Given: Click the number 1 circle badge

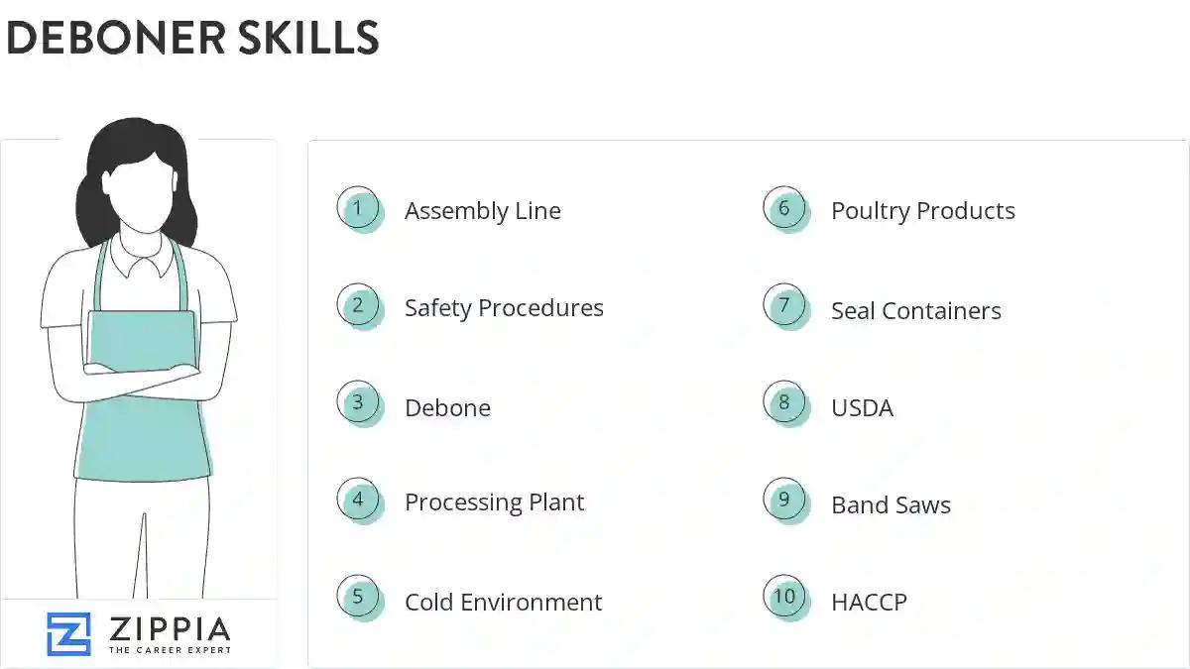Looking at the screenshot, I should click(359, 209).
